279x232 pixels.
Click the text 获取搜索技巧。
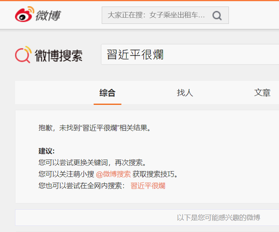(155, 174)
